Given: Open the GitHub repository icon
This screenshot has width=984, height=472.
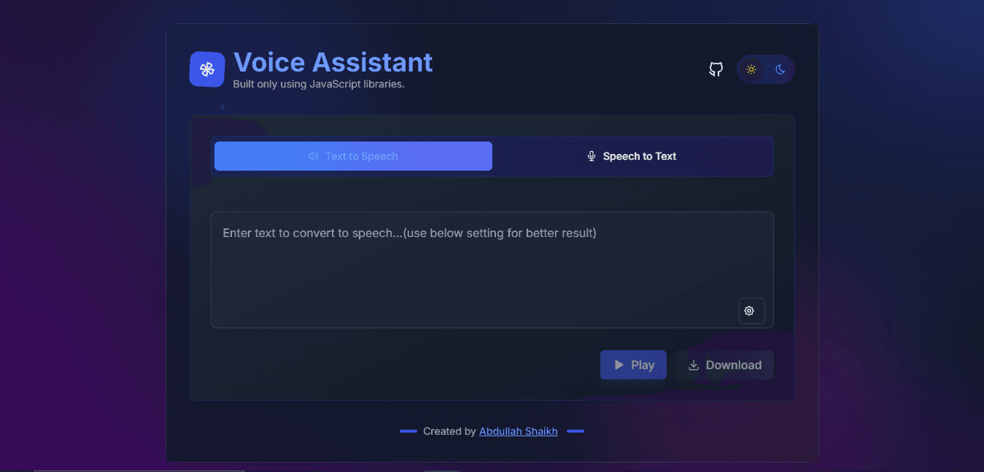Looking at the screenshot, I should click(x=716, y=69).
